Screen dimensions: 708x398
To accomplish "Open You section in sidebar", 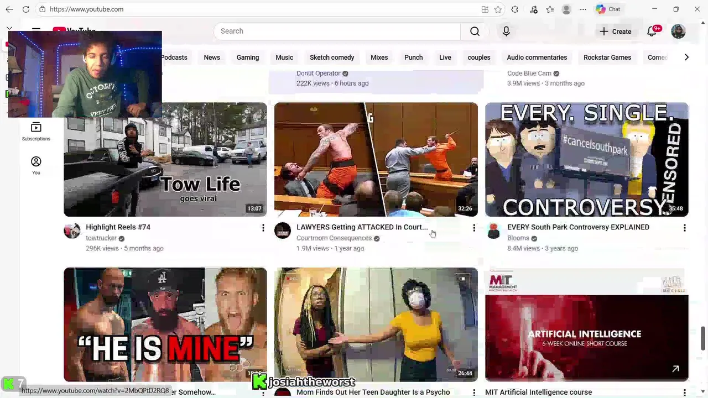I will point(36,165).
